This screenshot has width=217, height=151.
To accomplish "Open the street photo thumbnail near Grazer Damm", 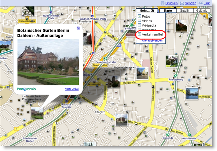I will point(143,74).
